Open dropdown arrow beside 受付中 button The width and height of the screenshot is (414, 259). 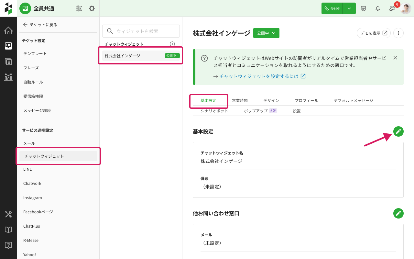click(x=349, y=8)
